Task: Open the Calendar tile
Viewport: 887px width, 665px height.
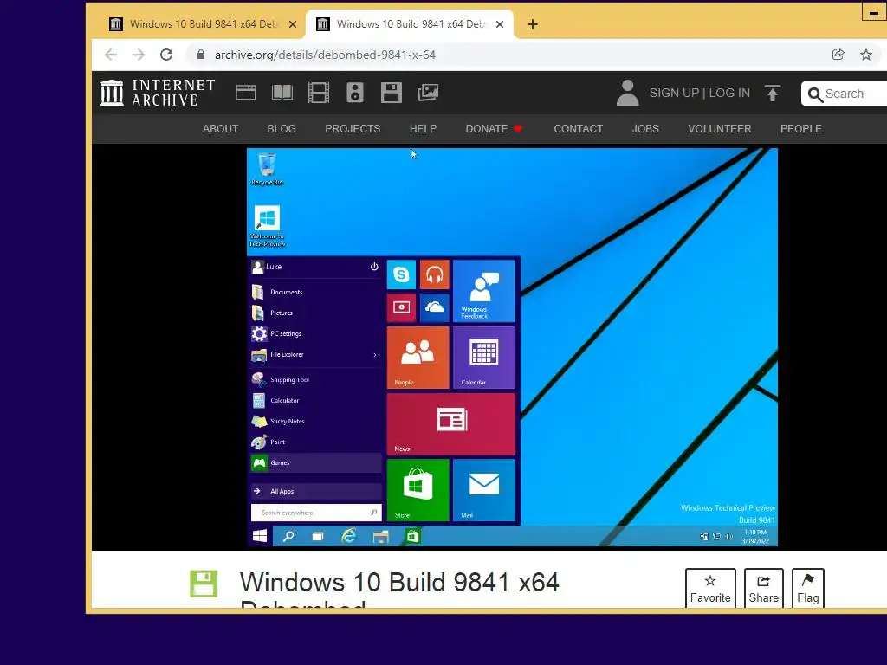Action: [484, 358]
